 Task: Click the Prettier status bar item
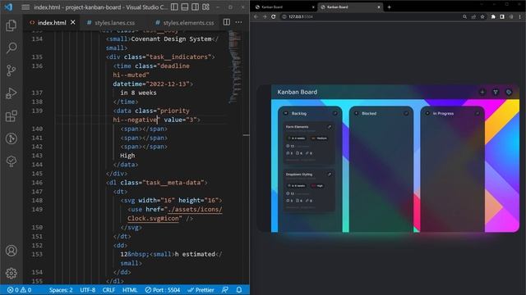[x=201, y=290]
